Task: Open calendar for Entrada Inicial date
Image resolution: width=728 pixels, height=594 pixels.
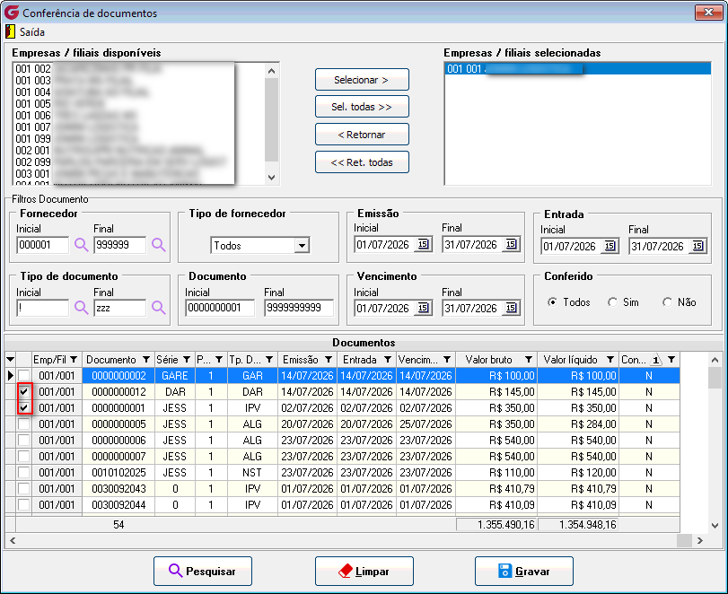Action: coord(610,246)
